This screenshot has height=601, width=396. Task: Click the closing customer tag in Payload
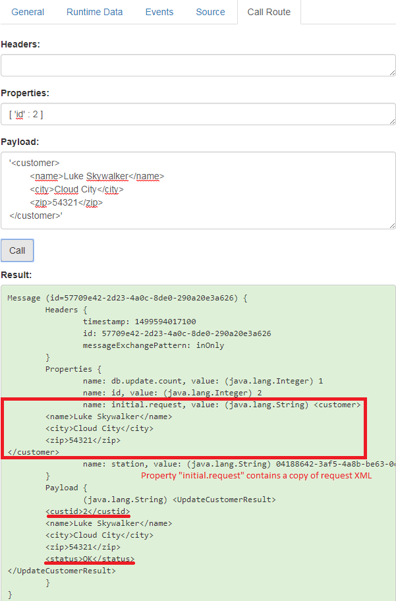coord(36,215)
